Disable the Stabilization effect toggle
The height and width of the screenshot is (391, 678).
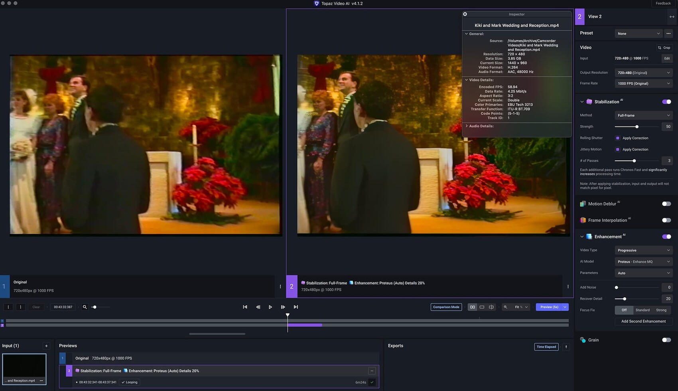[666, 102]
